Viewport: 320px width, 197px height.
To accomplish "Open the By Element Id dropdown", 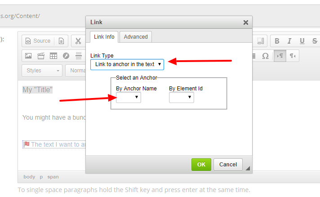I will [182, 97].
